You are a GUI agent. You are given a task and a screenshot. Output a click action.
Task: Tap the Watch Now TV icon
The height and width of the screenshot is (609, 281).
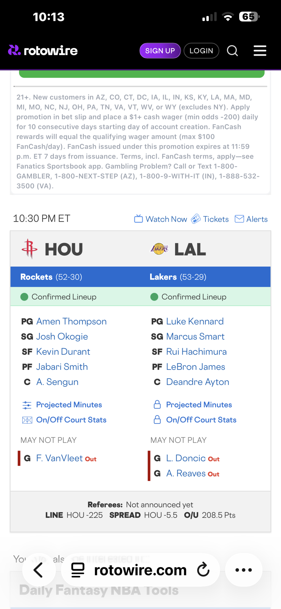[x=138, y=219]
